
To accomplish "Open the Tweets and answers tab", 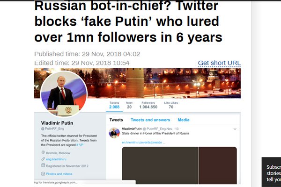I will point(150,120).
